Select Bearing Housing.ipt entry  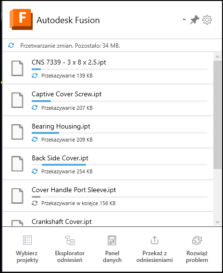[x=108, y=132]
